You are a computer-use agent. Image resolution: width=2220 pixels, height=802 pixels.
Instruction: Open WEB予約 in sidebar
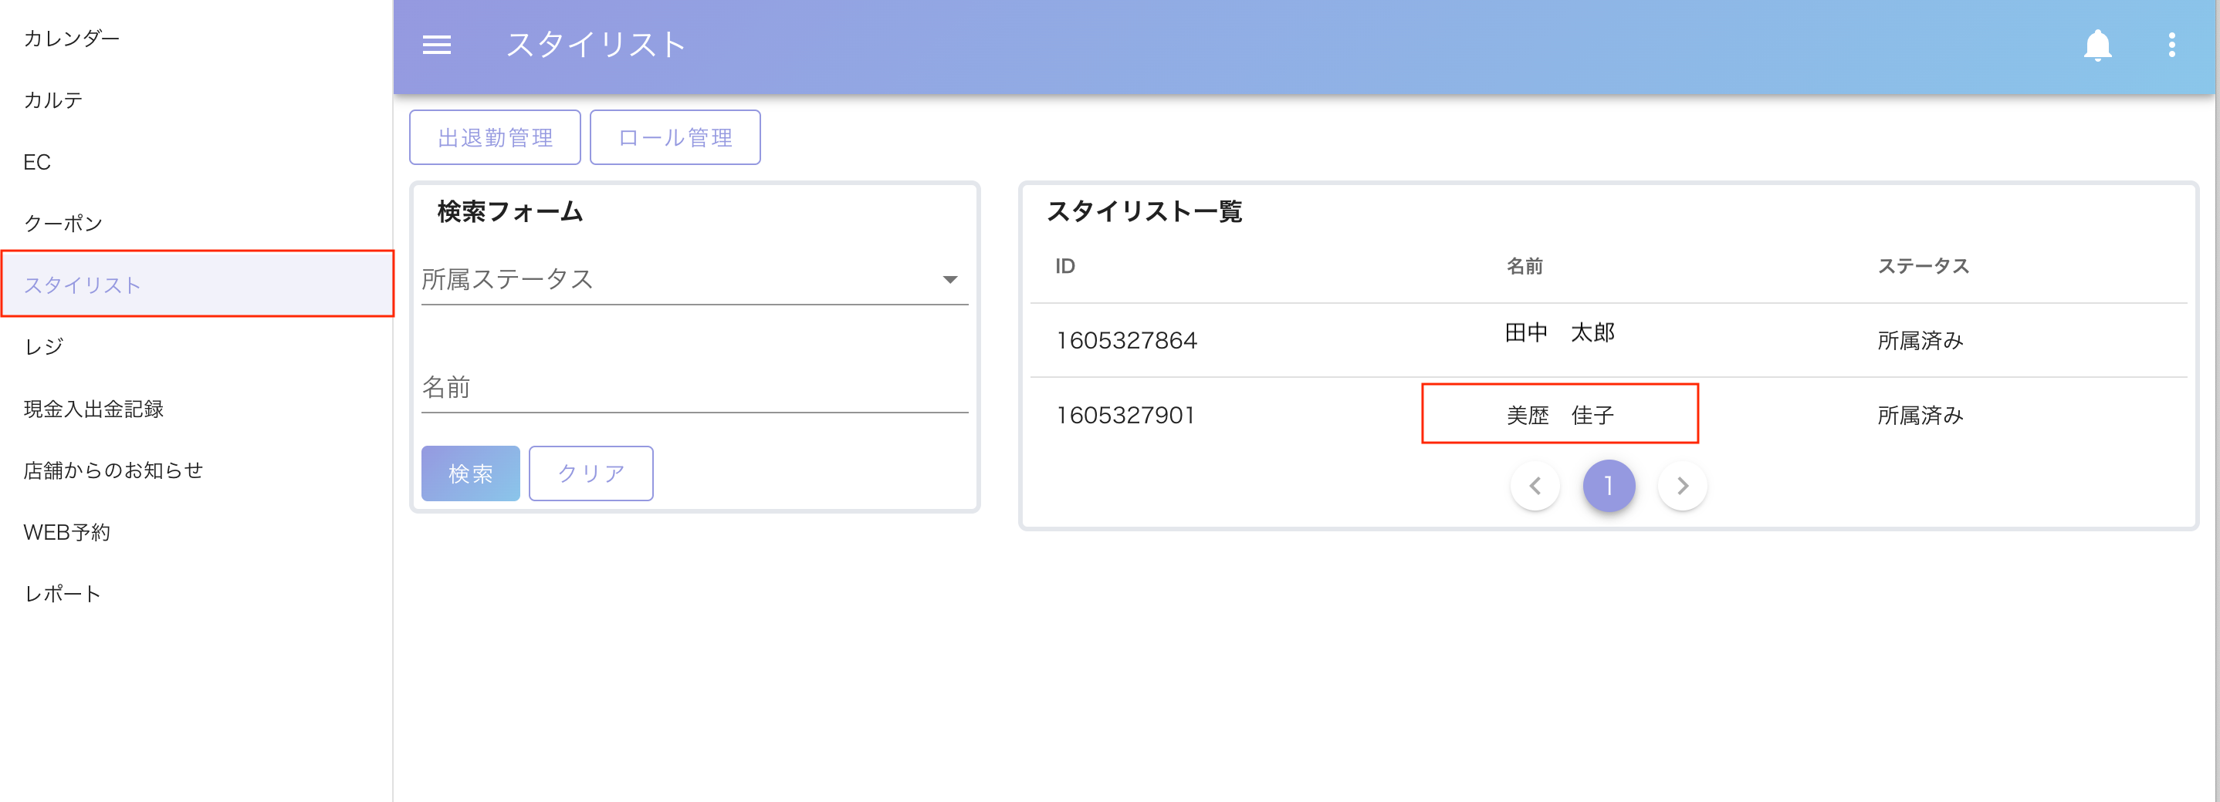(x=197, y=533)
